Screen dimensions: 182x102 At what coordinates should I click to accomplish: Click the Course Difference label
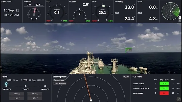click(141, 88)
